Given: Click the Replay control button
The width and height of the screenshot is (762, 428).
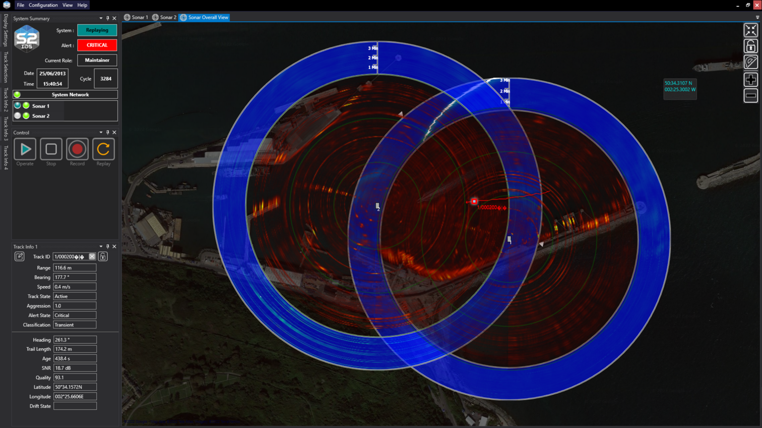Looking at the screenshot, I should click(x=103, y=149).
